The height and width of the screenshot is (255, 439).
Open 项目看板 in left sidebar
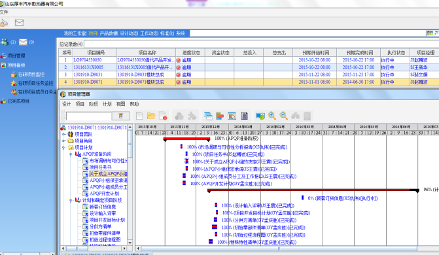pyautogui.click(x=16, y=65)
